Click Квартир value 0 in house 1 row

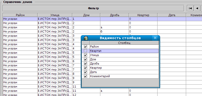(x=143, y=19)
